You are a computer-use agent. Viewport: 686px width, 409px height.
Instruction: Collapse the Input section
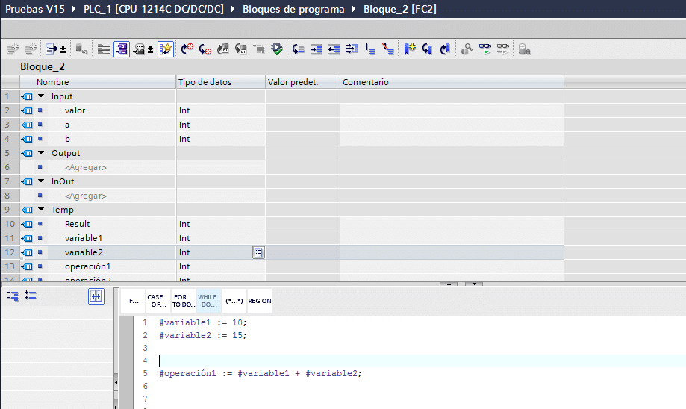pos(42,96)
